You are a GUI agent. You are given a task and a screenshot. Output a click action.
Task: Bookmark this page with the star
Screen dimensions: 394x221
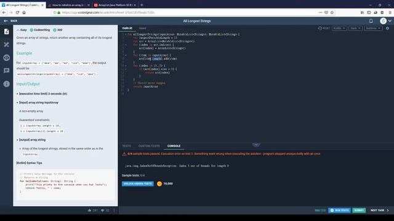point(332,12)
